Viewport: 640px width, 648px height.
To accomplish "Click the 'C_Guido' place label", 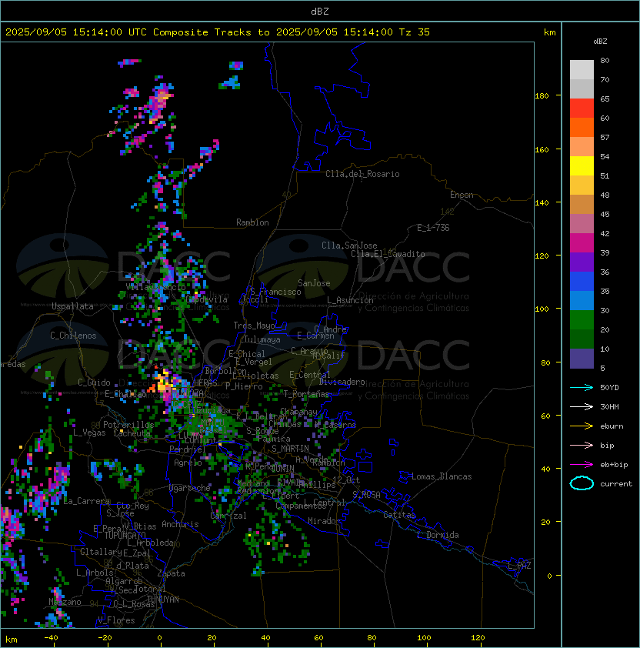I will tap(94, 382).
